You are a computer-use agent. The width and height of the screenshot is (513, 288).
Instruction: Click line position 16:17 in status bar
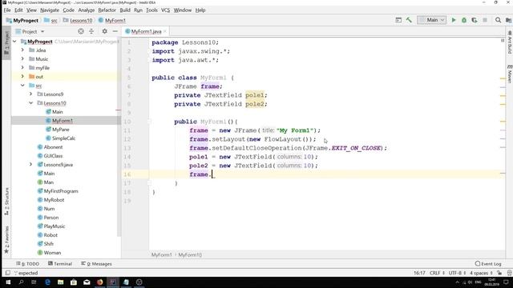tap(419, 273)
